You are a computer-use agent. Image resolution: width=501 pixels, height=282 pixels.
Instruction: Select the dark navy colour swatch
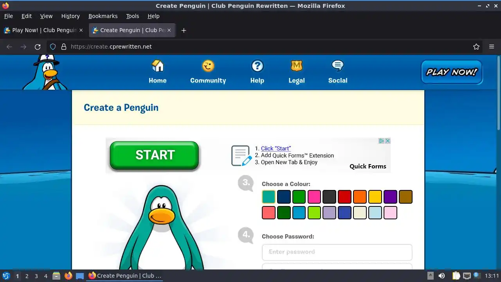click(284, 197)
